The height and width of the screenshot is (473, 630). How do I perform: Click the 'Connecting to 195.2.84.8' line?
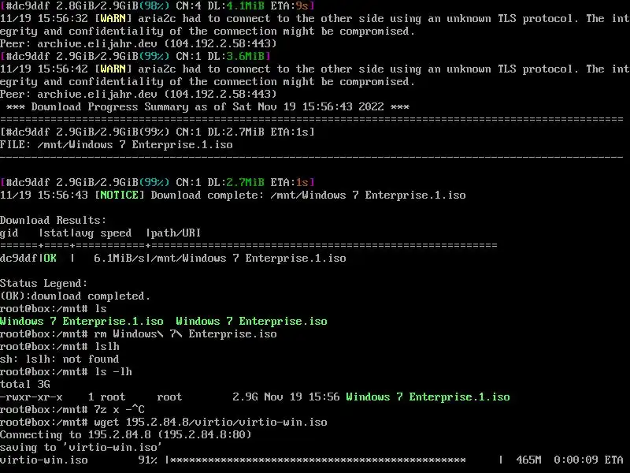click(x=126, y=435)
